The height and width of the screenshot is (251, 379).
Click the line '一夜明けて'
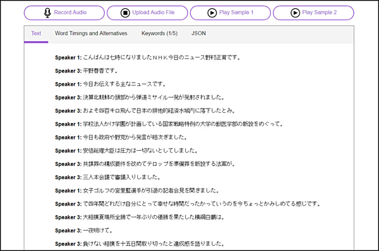coord(84,230)
